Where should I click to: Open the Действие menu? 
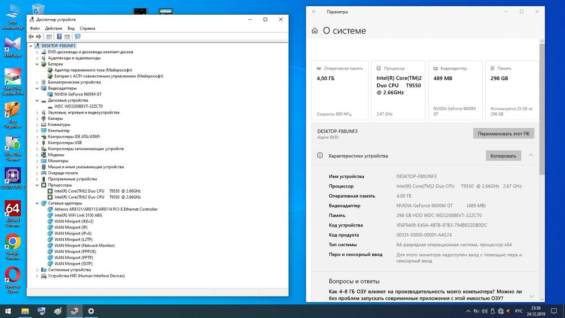coord(53,28)
